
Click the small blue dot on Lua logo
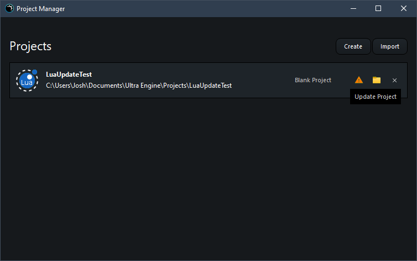pos(34,72)
